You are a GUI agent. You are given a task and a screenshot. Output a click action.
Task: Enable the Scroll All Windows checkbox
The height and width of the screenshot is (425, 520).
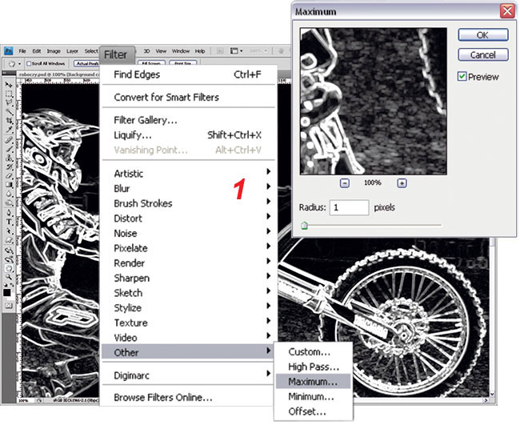coord(30,63)
